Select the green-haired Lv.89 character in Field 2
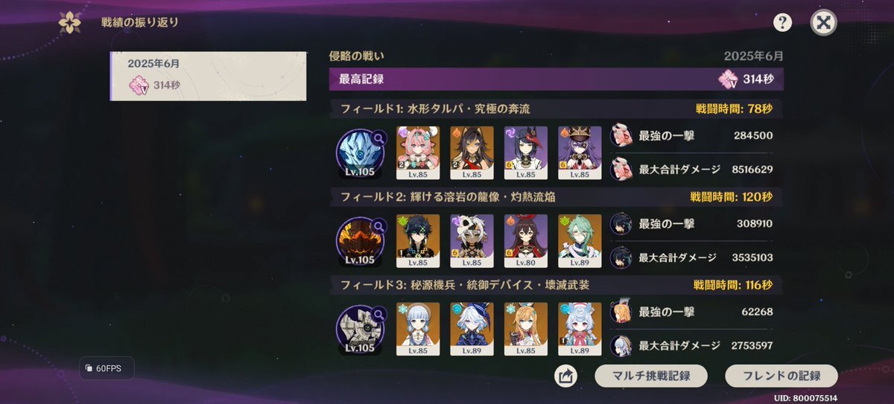The height and width of the screenshot is (404, 894). 580,241
